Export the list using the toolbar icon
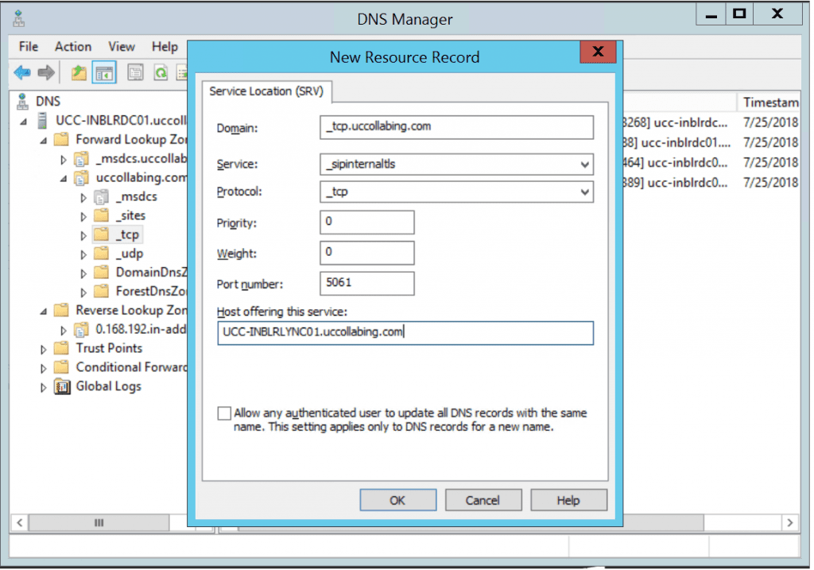Image resolution: width=814 pixels, height=570 pixels. pos(184,72)
